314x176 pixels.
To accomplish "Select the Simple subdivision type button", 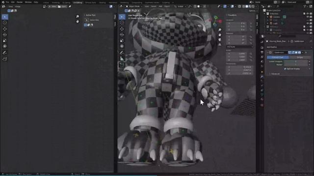I will 300,58.
